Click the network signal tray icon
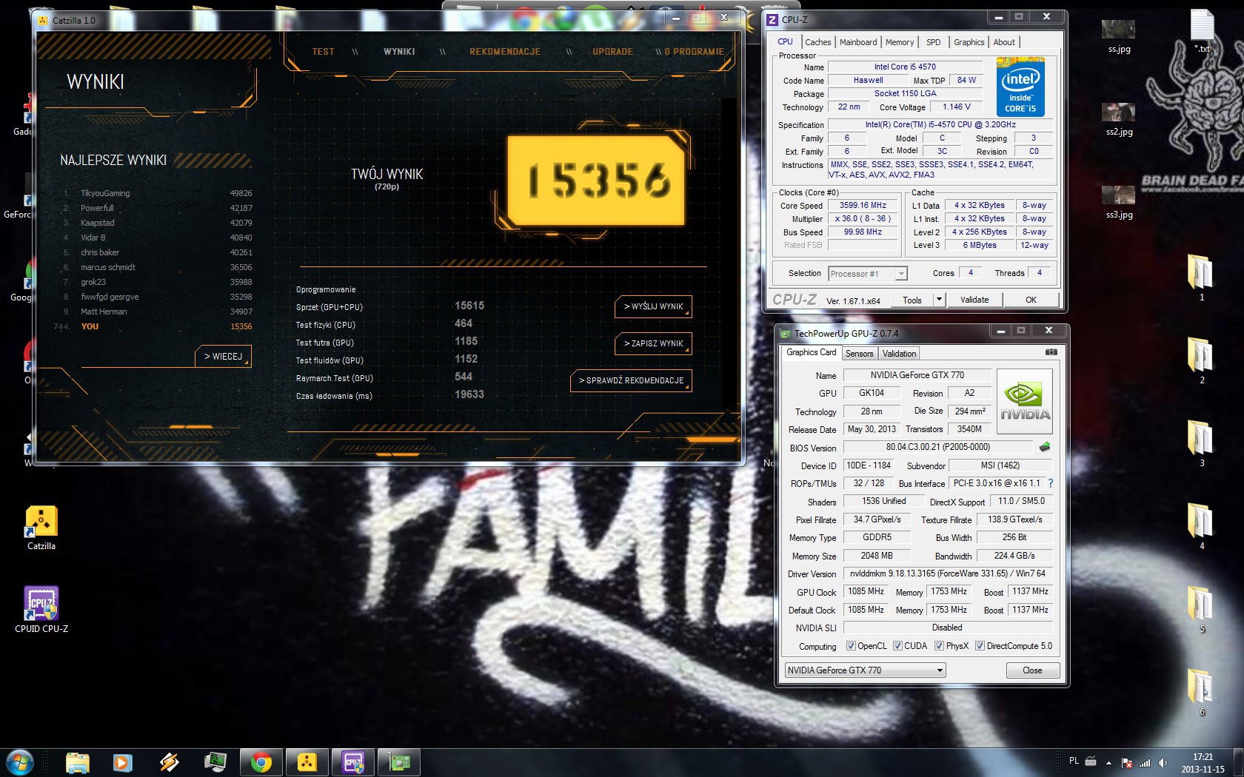This screenshot has width=1244, height=777. pos(1145,762)
